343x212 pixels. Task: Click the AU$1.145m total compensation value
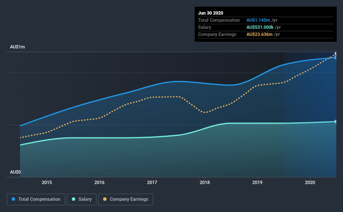click(x=258, y=20)
